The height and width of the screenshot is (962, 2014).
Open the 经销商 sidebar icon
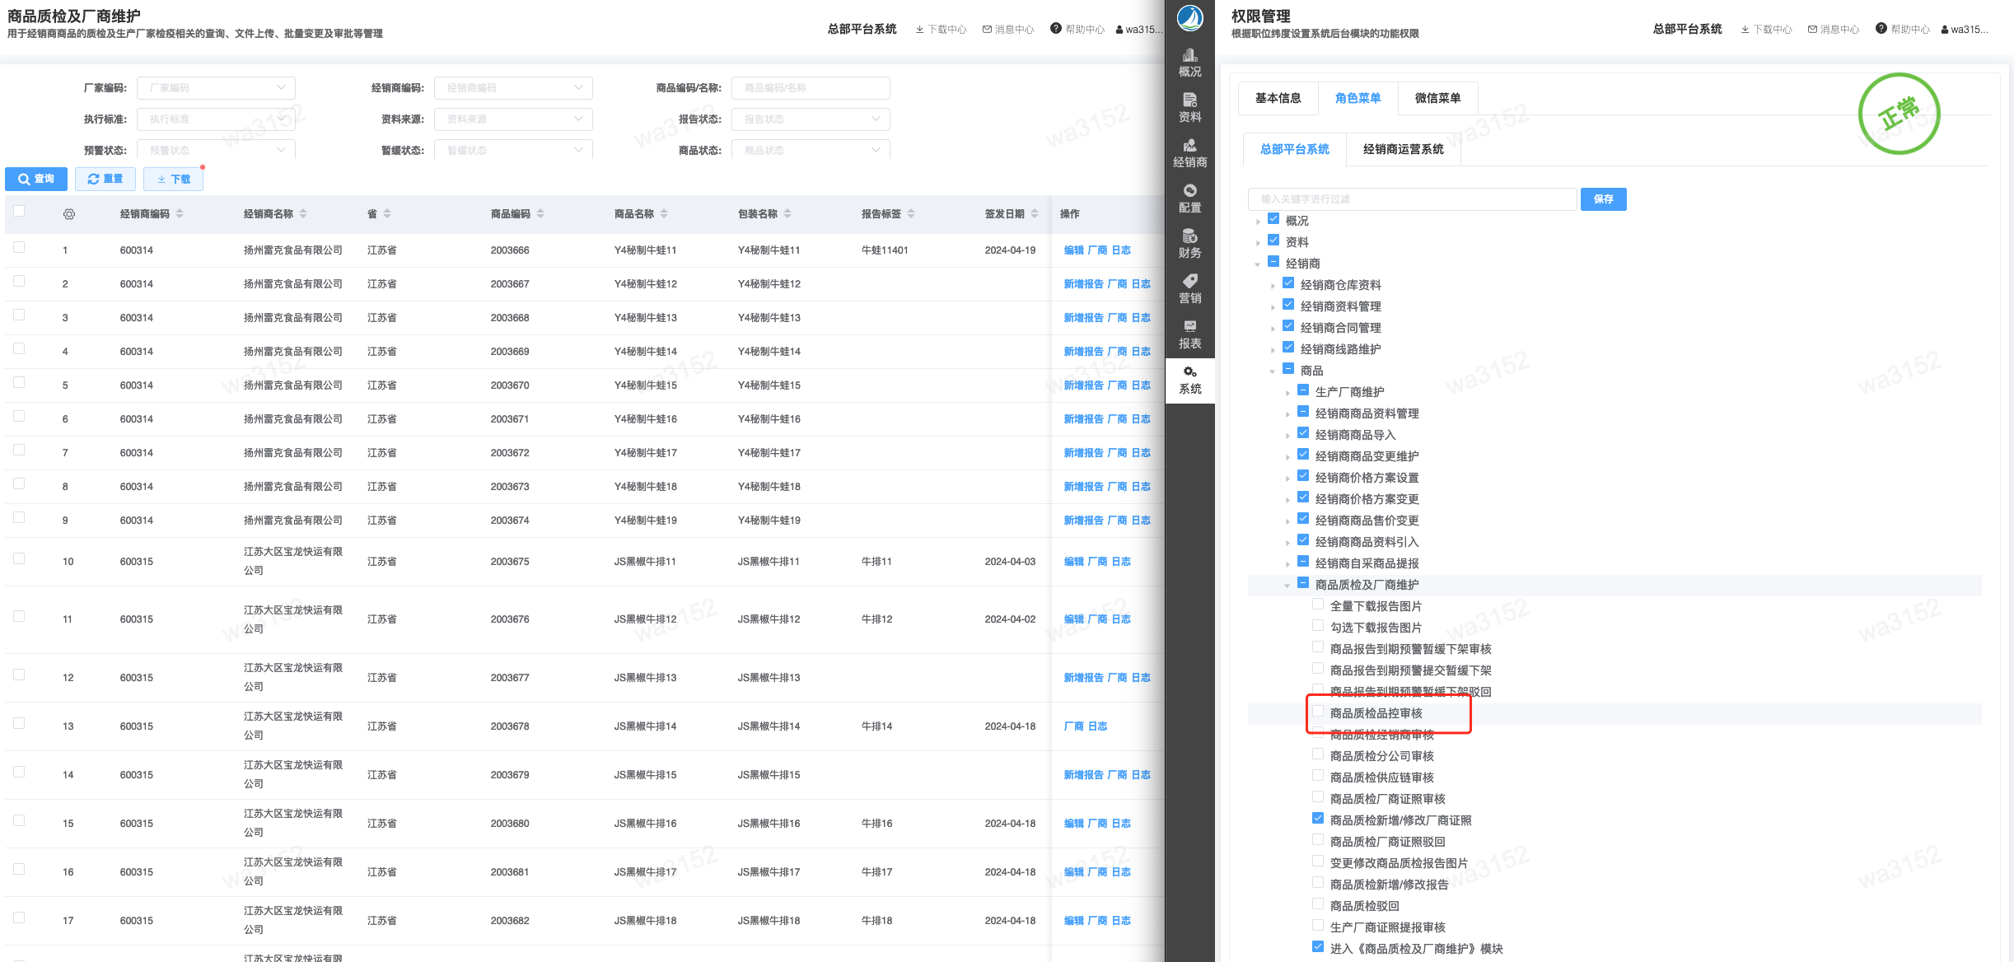[x=1189, y=153]
